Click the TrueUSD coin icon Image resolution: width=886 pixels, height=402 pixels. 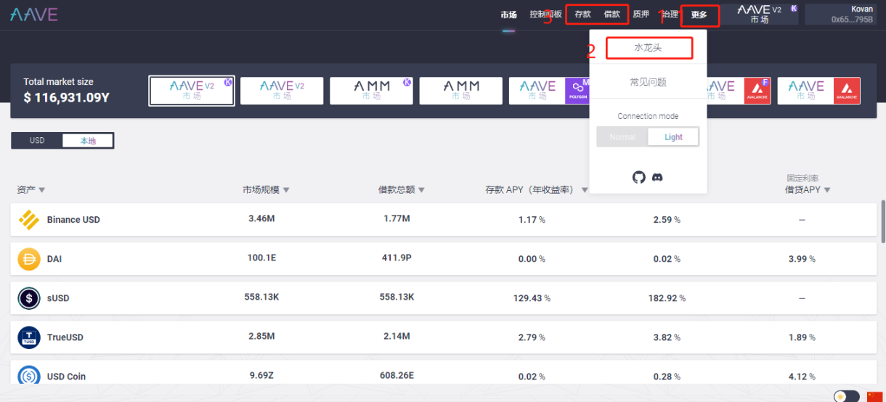[x=29, y=337]
